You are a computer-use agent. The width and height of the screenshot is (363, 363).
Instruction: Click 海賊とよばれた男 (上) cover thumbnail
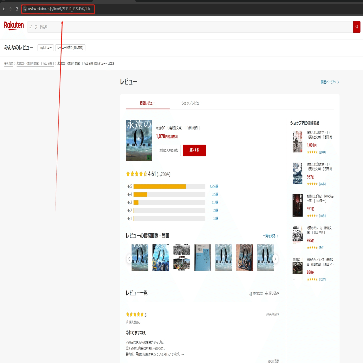pyautogui.click(x=298, y=142)
